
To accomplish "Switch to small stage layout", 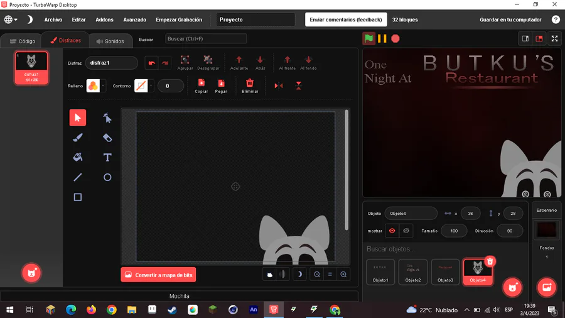I will pyautogui.click(x=525, y=38).
